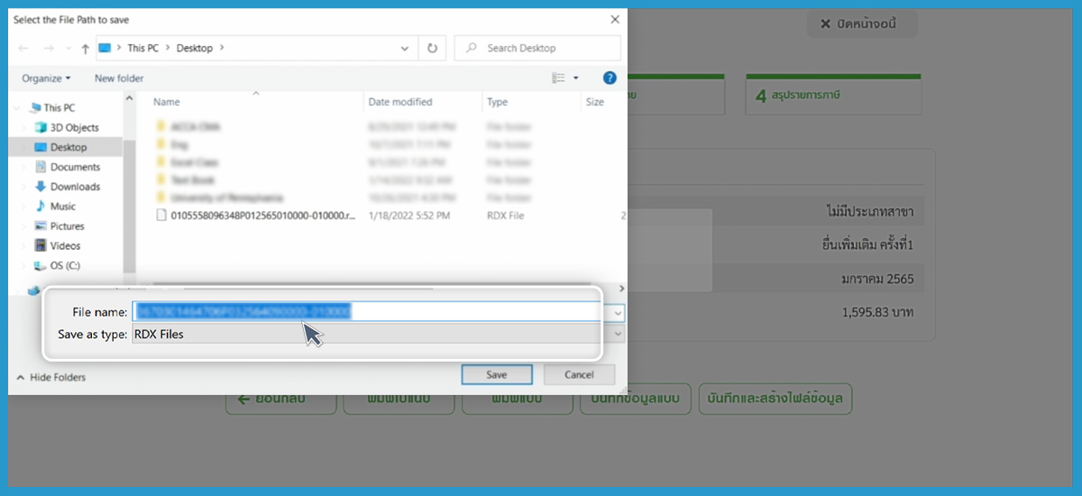Image resolution: width=1082 pixels, height=496 pixels.
Task: Open Downloads in the navigation pane
Action: [75, 187]
